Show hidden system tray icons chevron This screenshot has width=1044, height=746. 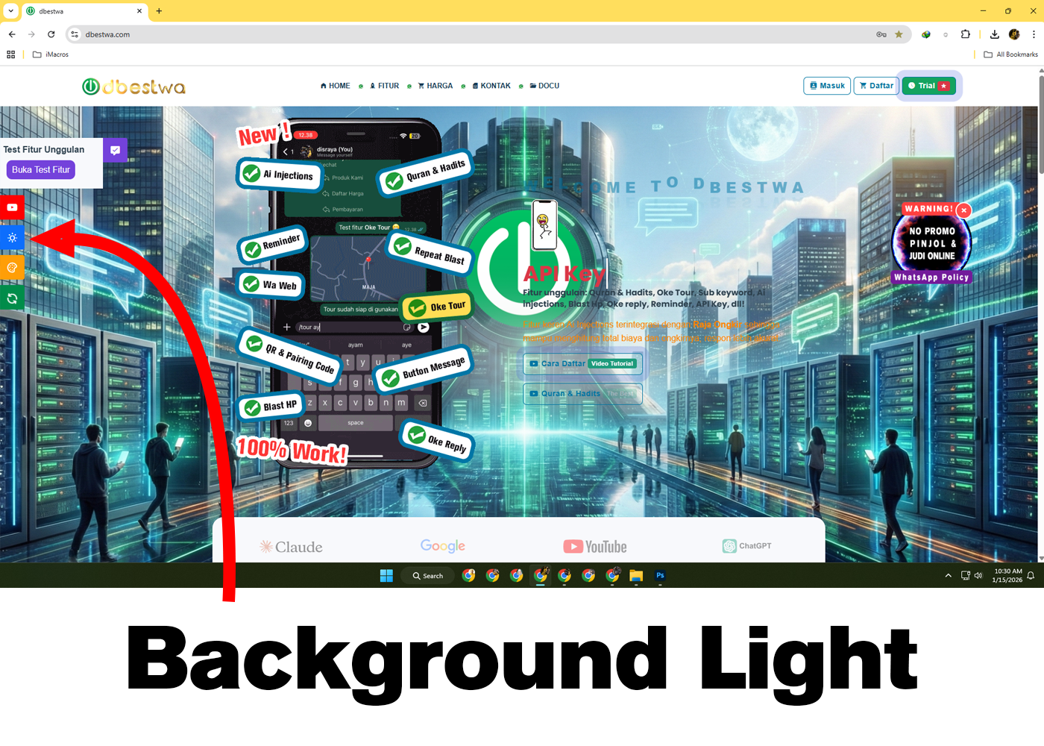[x=948, y=576]
